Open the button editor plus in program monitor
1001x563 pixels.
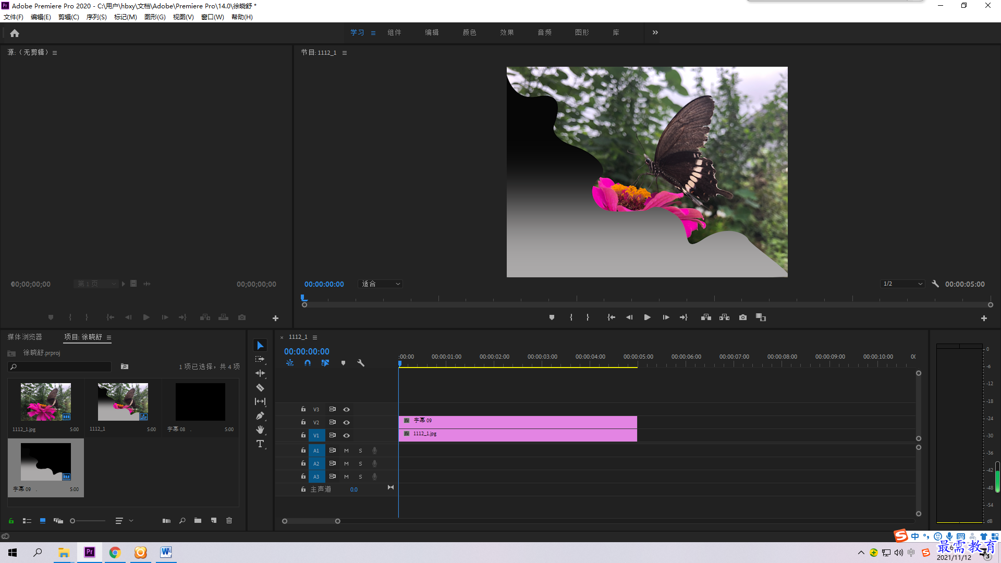pyautogui.click(x=984, y=318)
